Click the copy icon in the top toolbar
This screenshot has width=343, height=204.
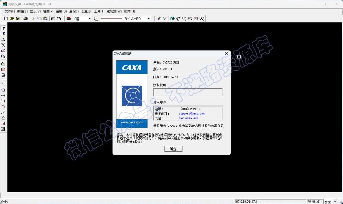coord(39,19)
